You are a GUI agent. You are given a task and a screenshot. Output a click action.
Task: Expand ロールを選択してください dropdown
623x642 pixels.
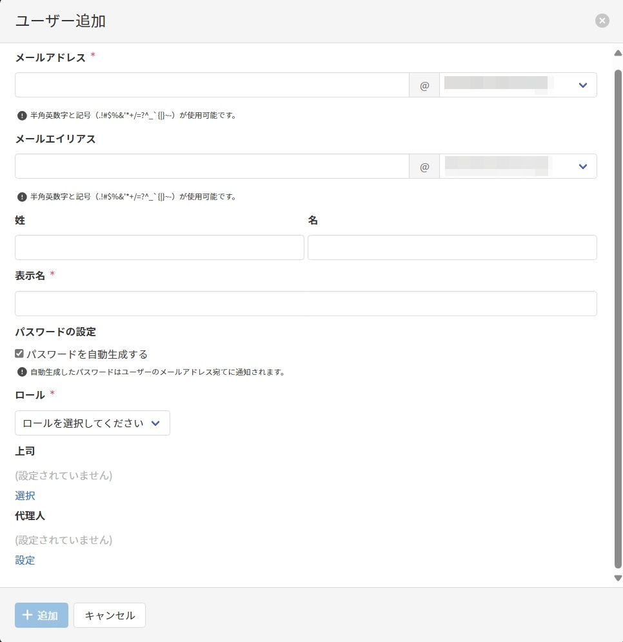point(92,423)
